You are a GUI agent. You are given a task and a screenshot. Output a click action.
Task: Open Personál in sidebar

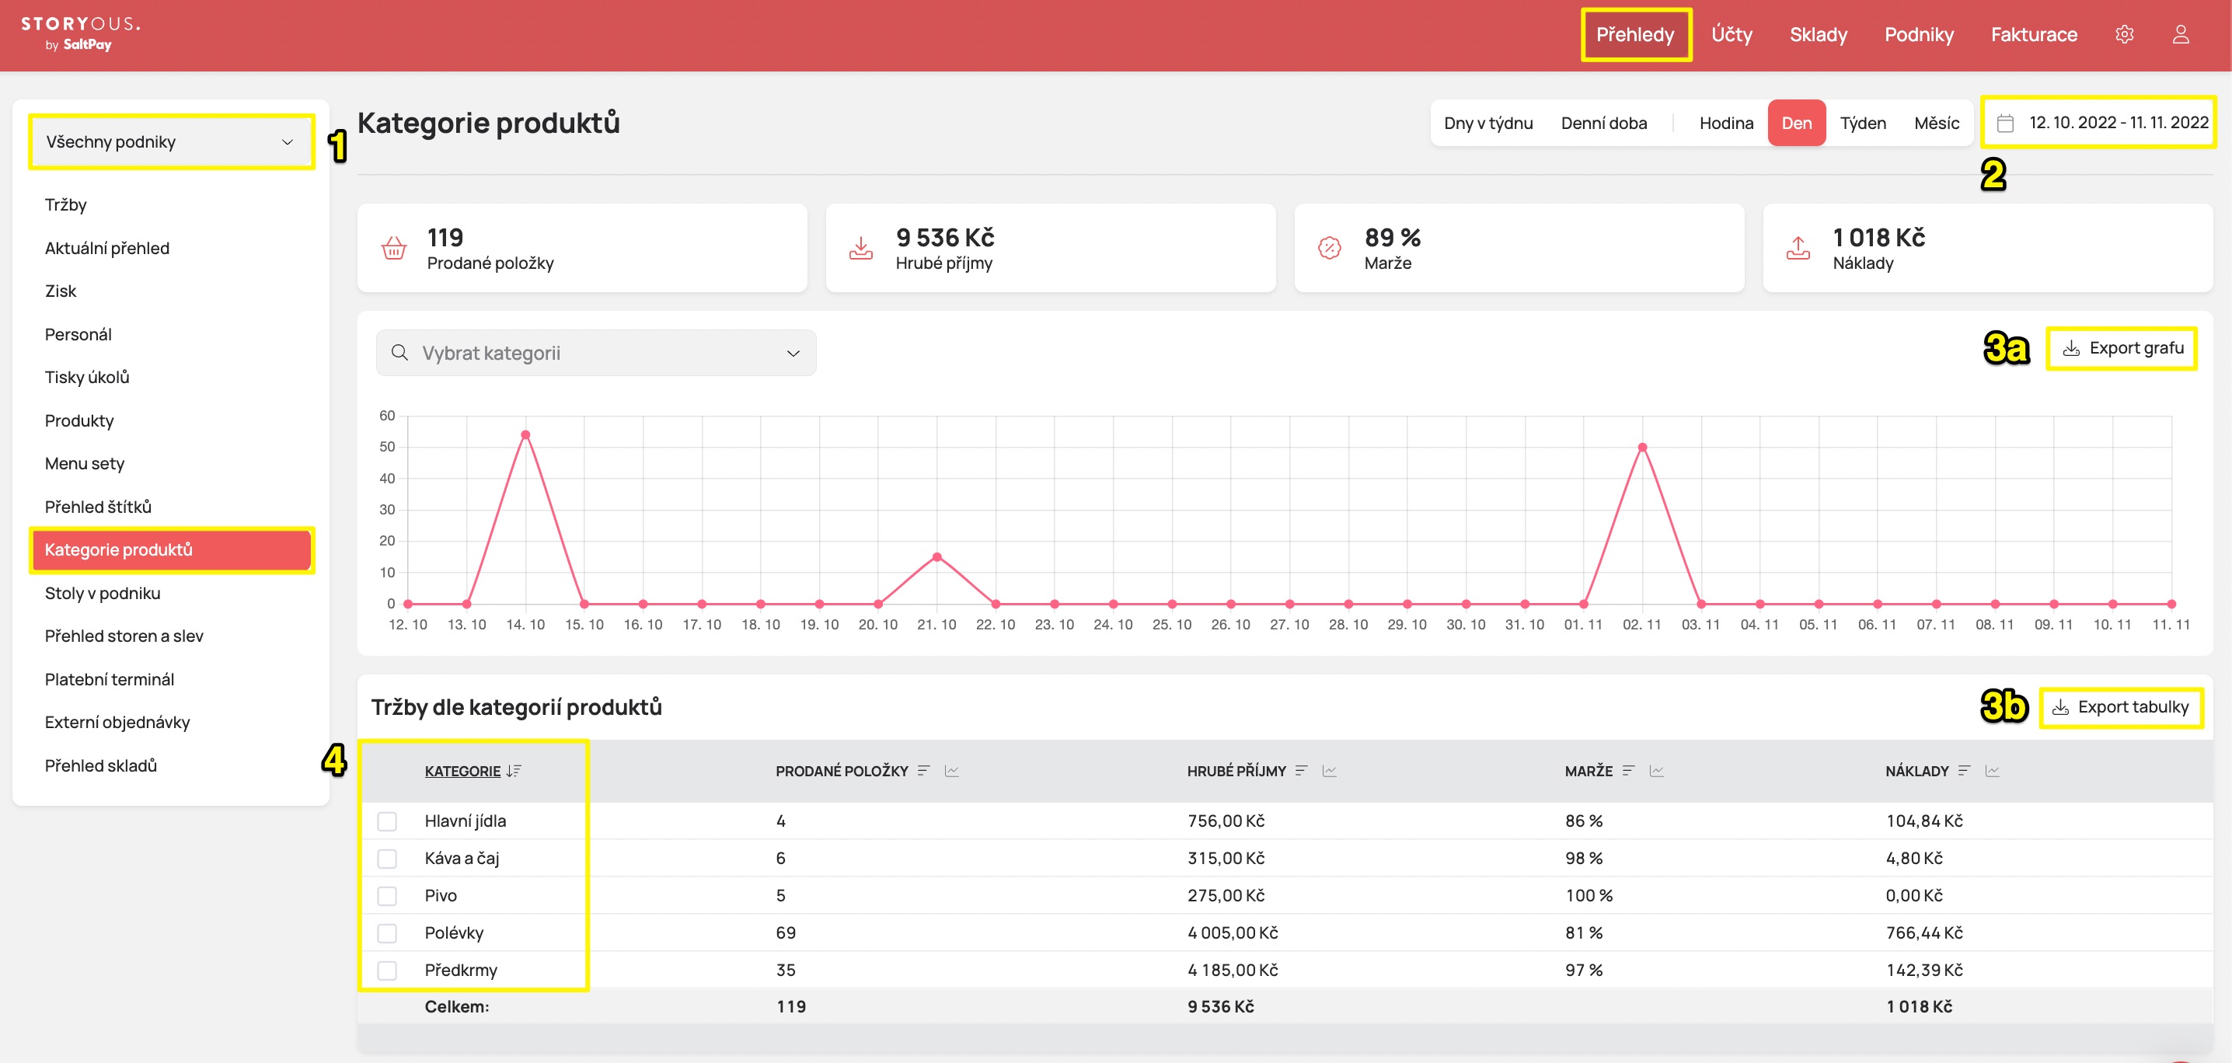(x=78, y=334)
